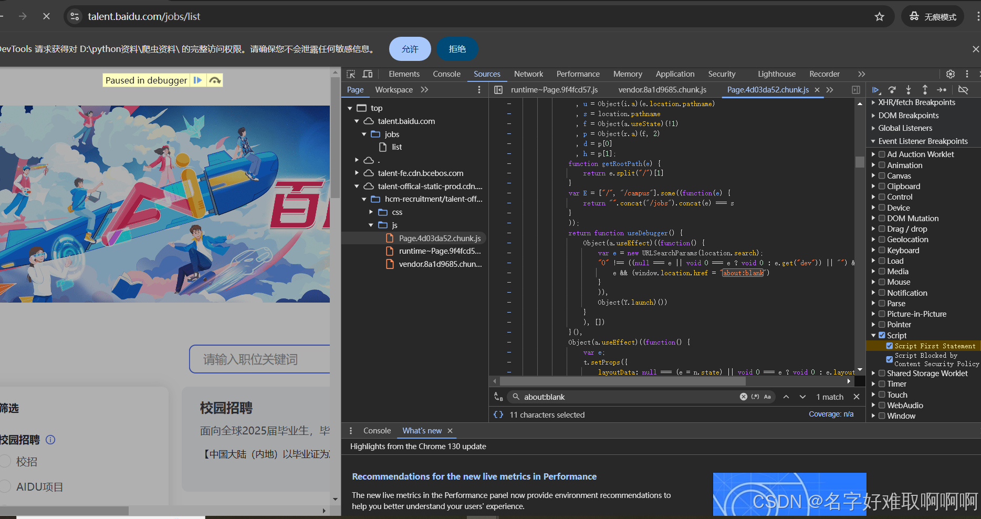The width and height of the screenshot is (981, 519).
Task: Open the Application panel
Action: point(675,74)
